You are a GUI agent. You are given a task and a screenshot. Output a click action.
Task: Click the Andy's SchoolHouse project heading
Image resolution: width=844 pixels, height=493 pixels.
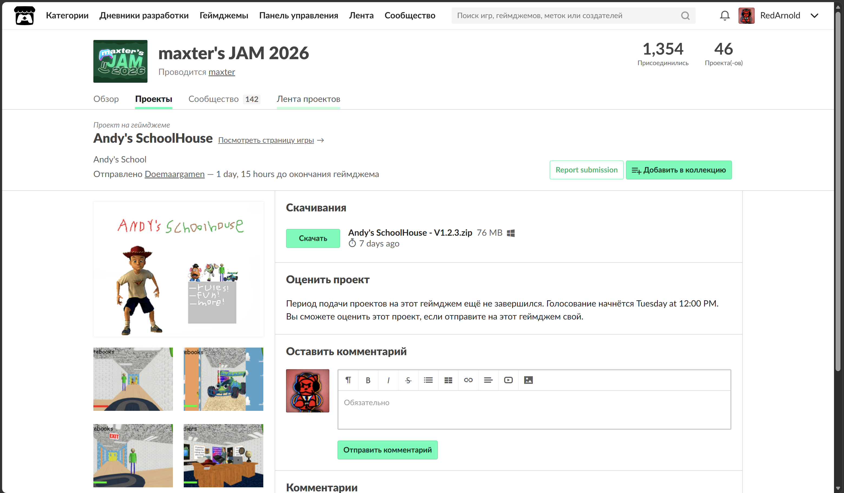pos(153,138)
